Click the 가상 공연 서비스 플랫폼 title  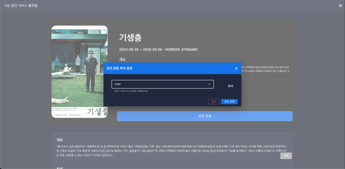21,6
